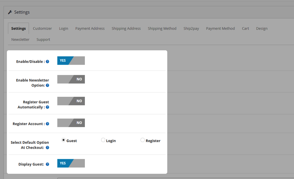Select the Register radio option

point(142,140)
